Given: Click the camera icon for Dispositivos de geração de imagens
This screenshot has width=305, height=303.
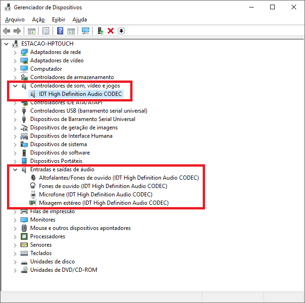Looking at the screenshot, I should (24, 128).
